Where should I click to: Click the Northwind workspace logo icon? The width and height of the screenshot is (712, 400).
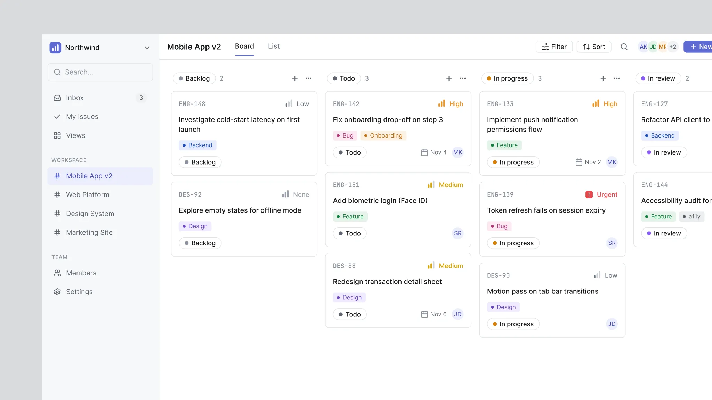point(55,48)
